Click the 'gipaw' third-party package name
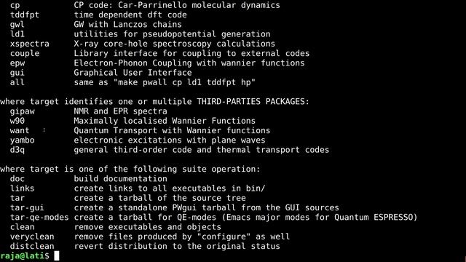 pos(23,111)
